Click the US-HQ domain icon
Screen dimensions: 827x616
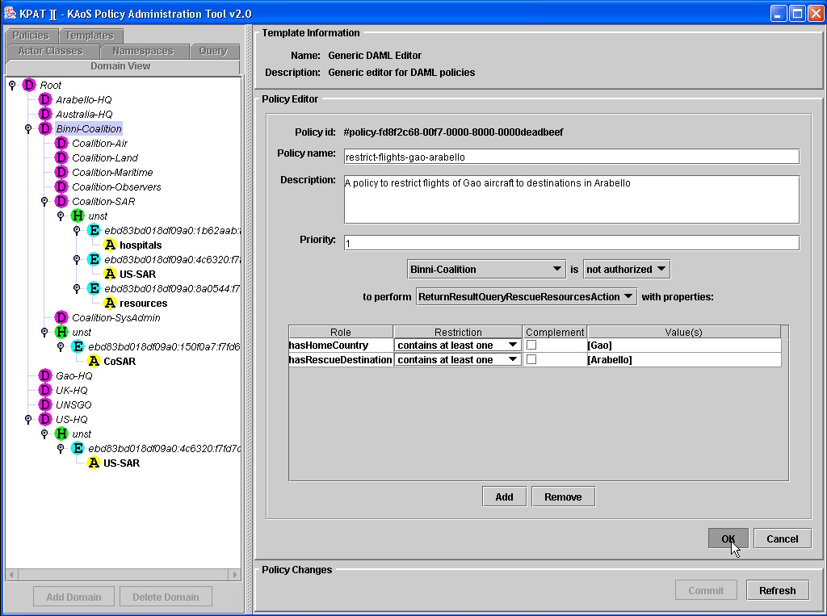(45, 419)
